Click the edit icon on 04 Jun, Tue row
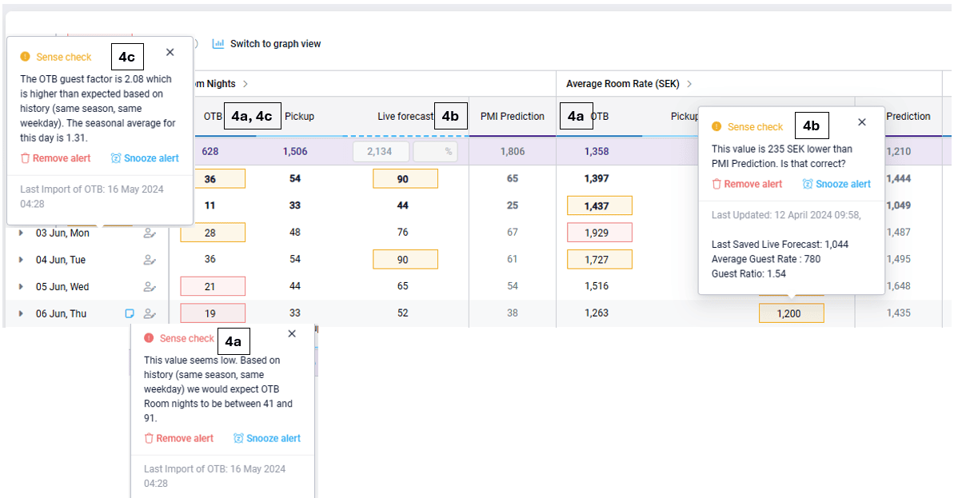Viewport: 954px width, 498px height. point(149,260)
